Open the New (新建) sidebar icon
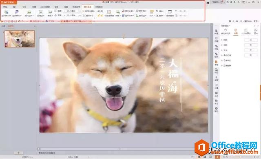 (216, 32)
